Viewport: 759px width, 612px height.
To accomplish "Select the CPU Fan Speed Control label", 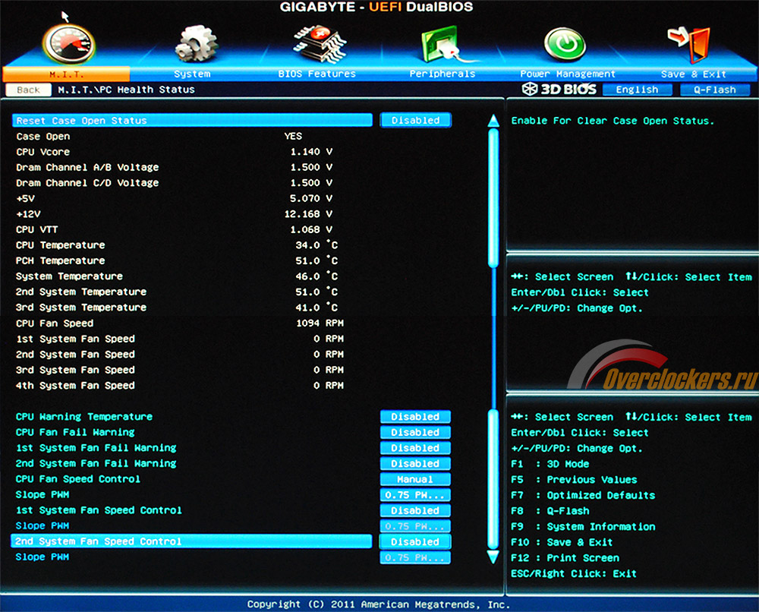I will click(x=78, y=479).
